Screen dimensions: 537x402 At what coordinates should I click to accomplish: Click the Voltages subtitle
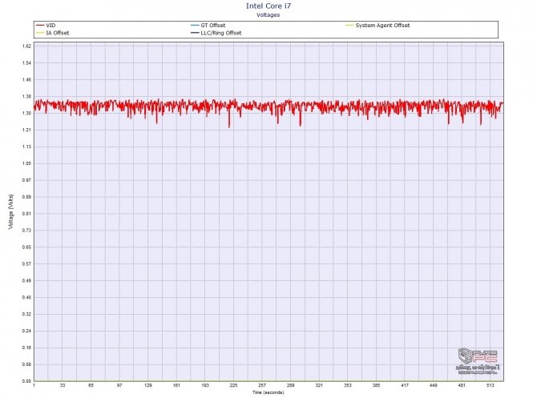click(x=268, y=15)
